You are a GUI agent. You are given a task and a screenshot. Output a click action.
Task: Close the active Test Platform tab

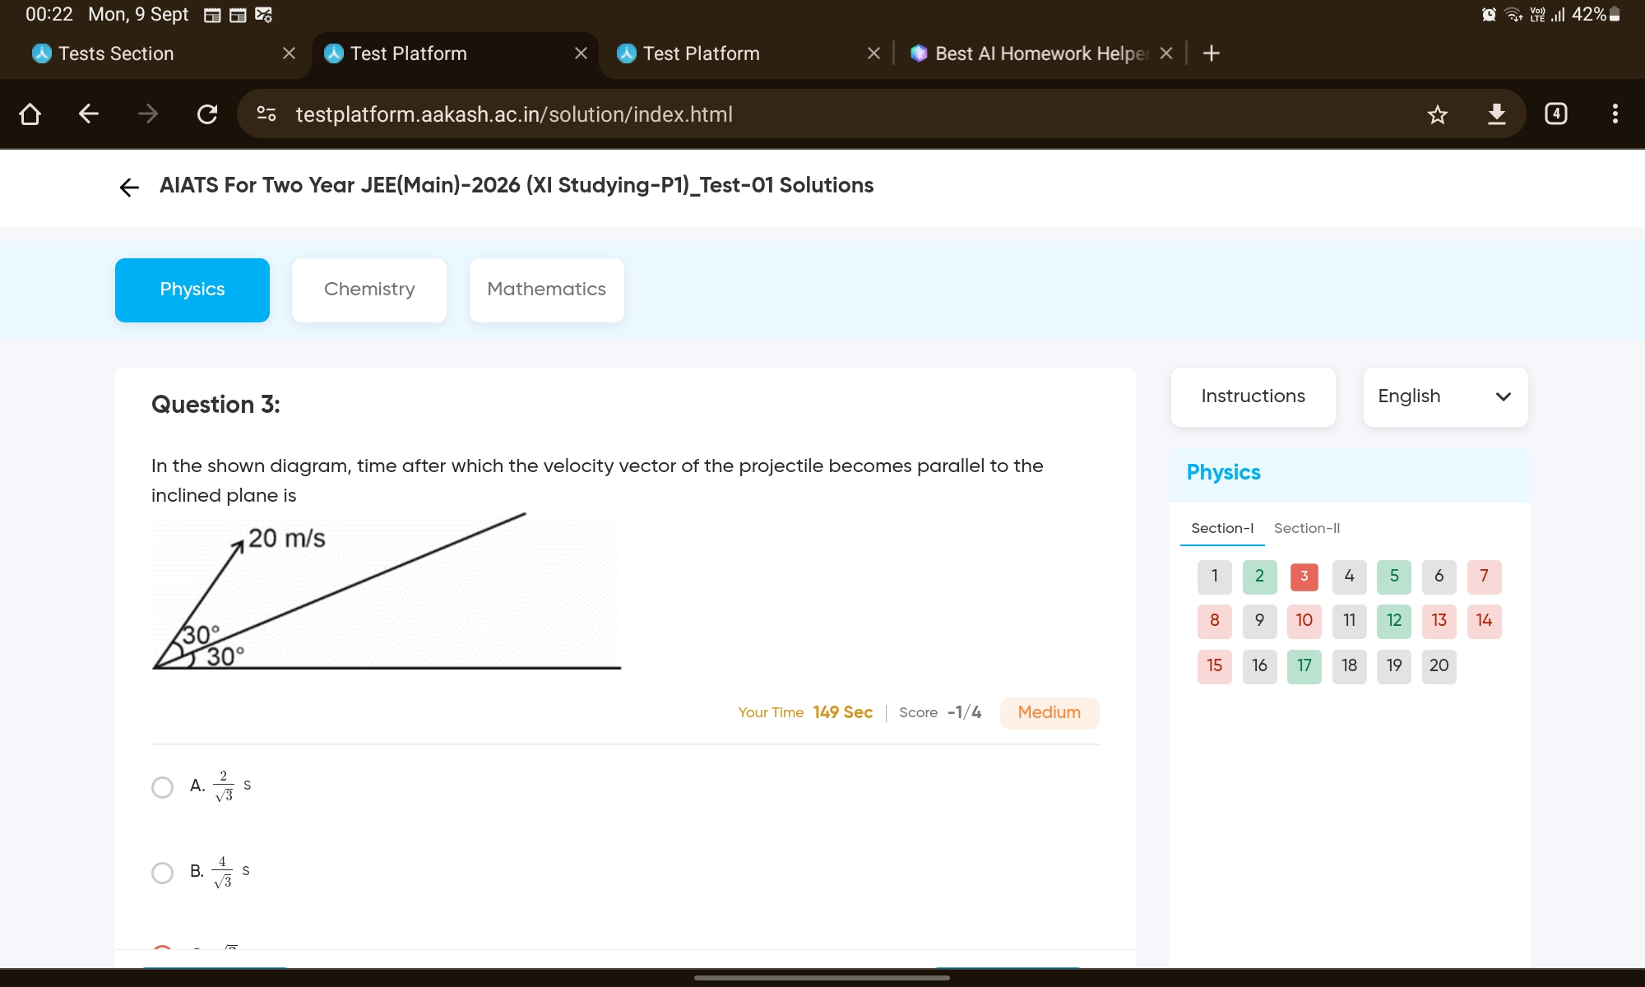(581, 53)
